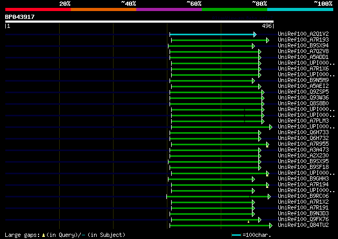Select the UniRef100_B9N3D3 hit label

303,214
